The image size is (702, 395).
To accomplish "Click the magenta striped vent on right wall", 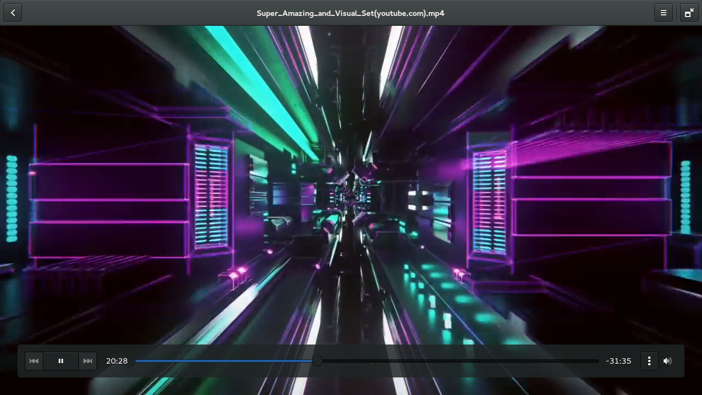I will [489, 202].
